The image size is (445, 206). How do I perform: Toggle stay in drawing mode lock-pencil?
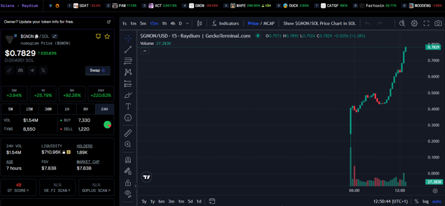pos(128,171)
